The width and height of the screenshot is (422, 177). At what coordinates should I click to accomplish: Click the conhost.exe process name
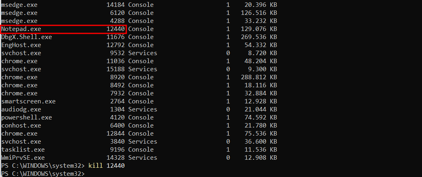21,126
